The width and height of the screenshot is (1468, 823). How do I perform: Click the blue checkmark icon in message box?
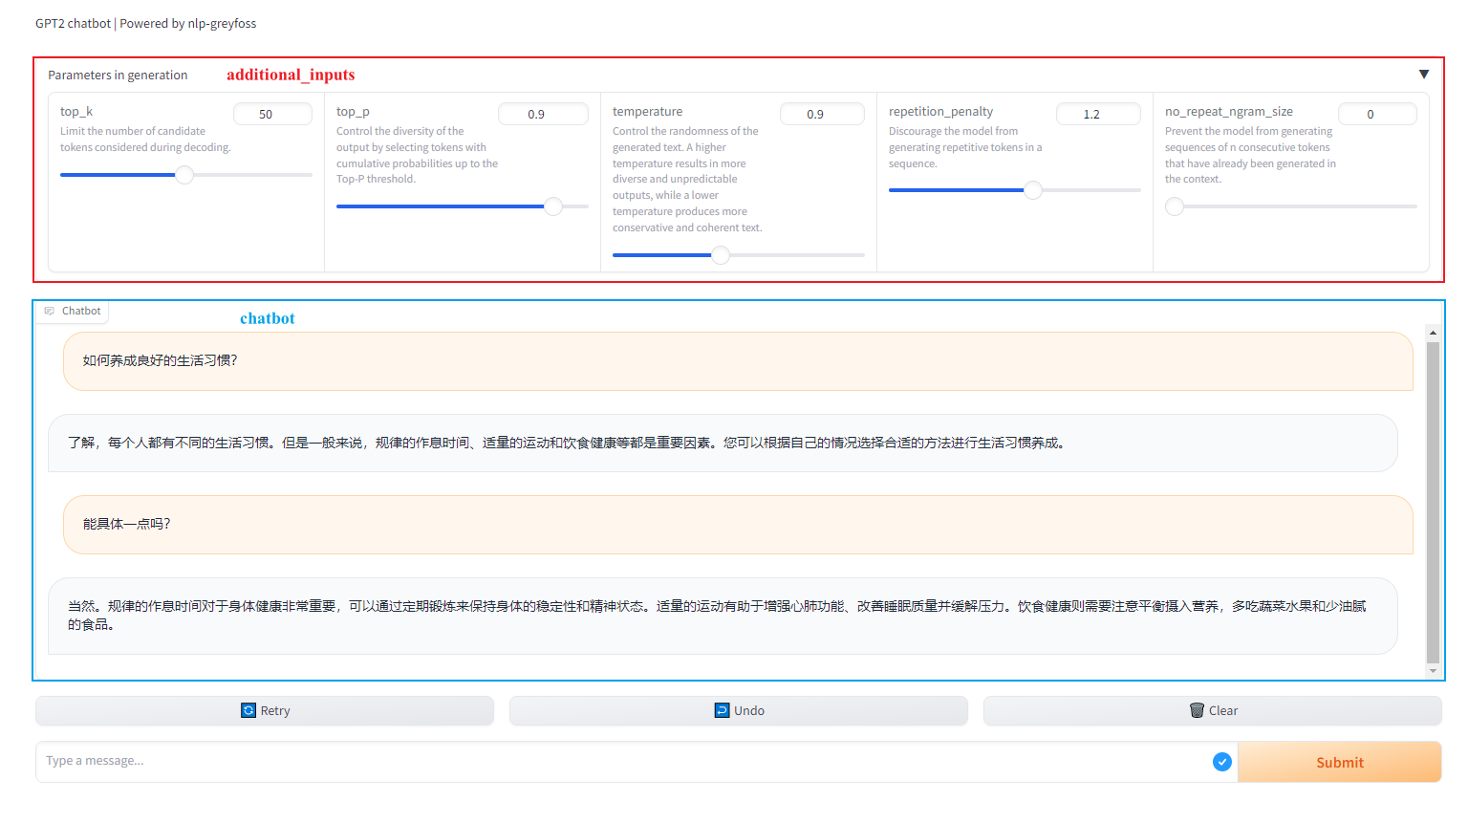click(x=1222, y=762)
